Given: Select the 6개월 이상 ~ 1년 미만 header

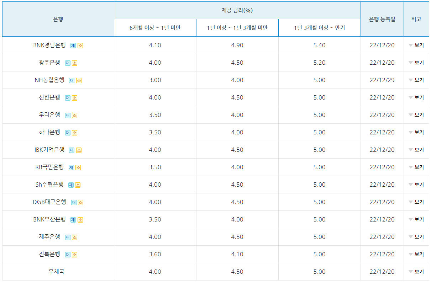Looking at the screenshot, I should 155,28.
